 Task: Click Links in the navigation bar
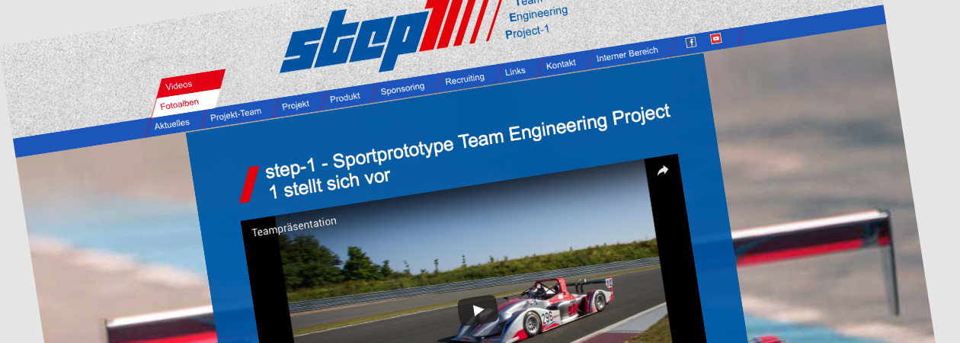(x=515, y=72)
